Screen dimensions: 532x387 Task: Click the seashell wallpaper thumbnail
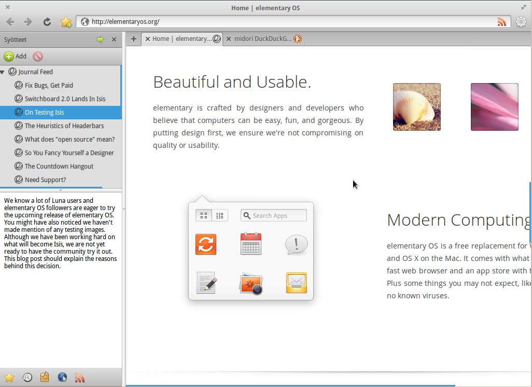point(417,107)
